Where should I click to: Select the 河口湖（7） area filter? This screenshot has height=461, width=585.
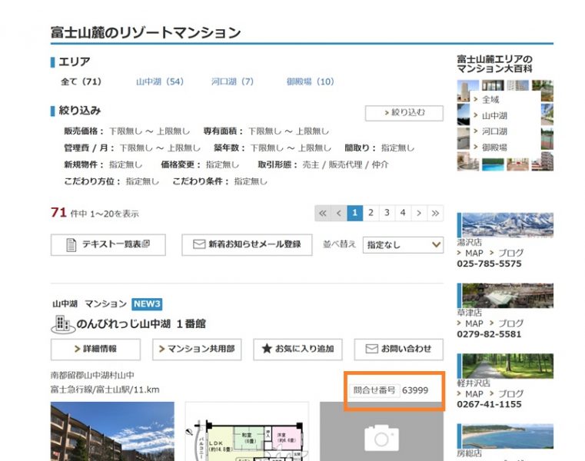pos(232,81)
